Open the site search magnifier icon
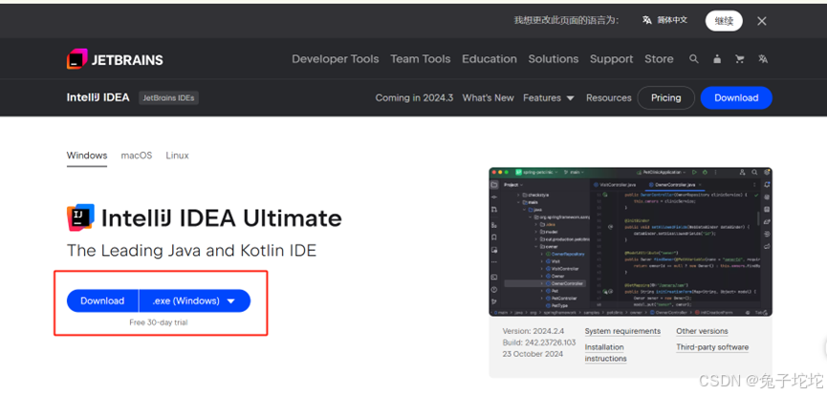827x395 pixels. (x=694, y=59)
